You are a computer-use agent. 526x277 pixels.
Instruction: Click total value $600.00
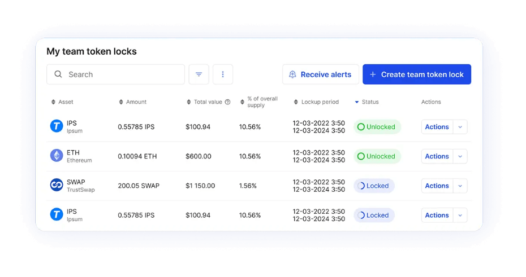pyautogui.click(x=199, y=156)
